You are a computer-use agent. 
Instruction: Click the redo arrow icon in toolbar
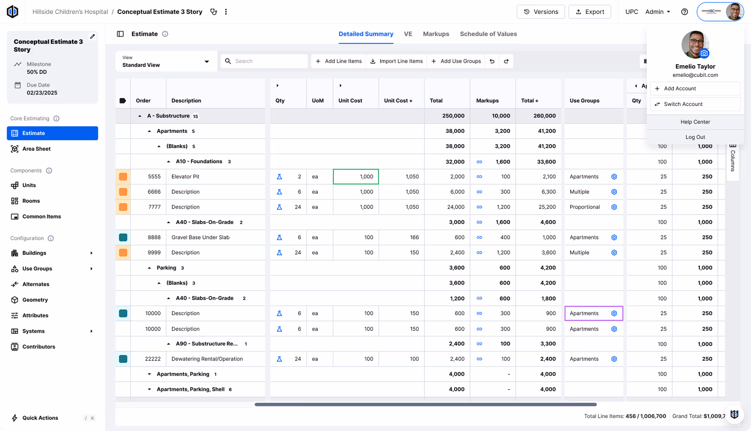[506, 61]
